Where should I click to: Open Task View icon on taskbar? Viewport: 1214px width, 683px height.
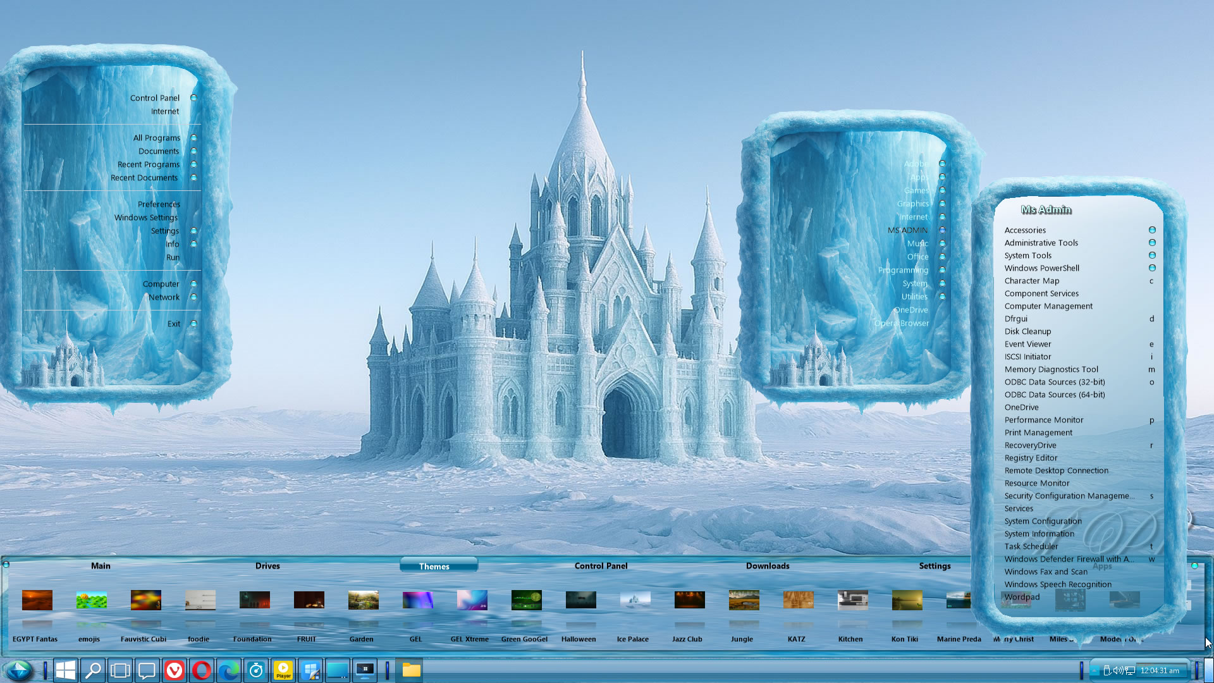tap(120, 670)
